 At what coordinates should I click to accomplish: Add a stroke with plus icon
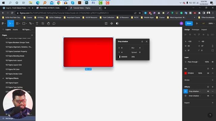click(x=213, y=80)
